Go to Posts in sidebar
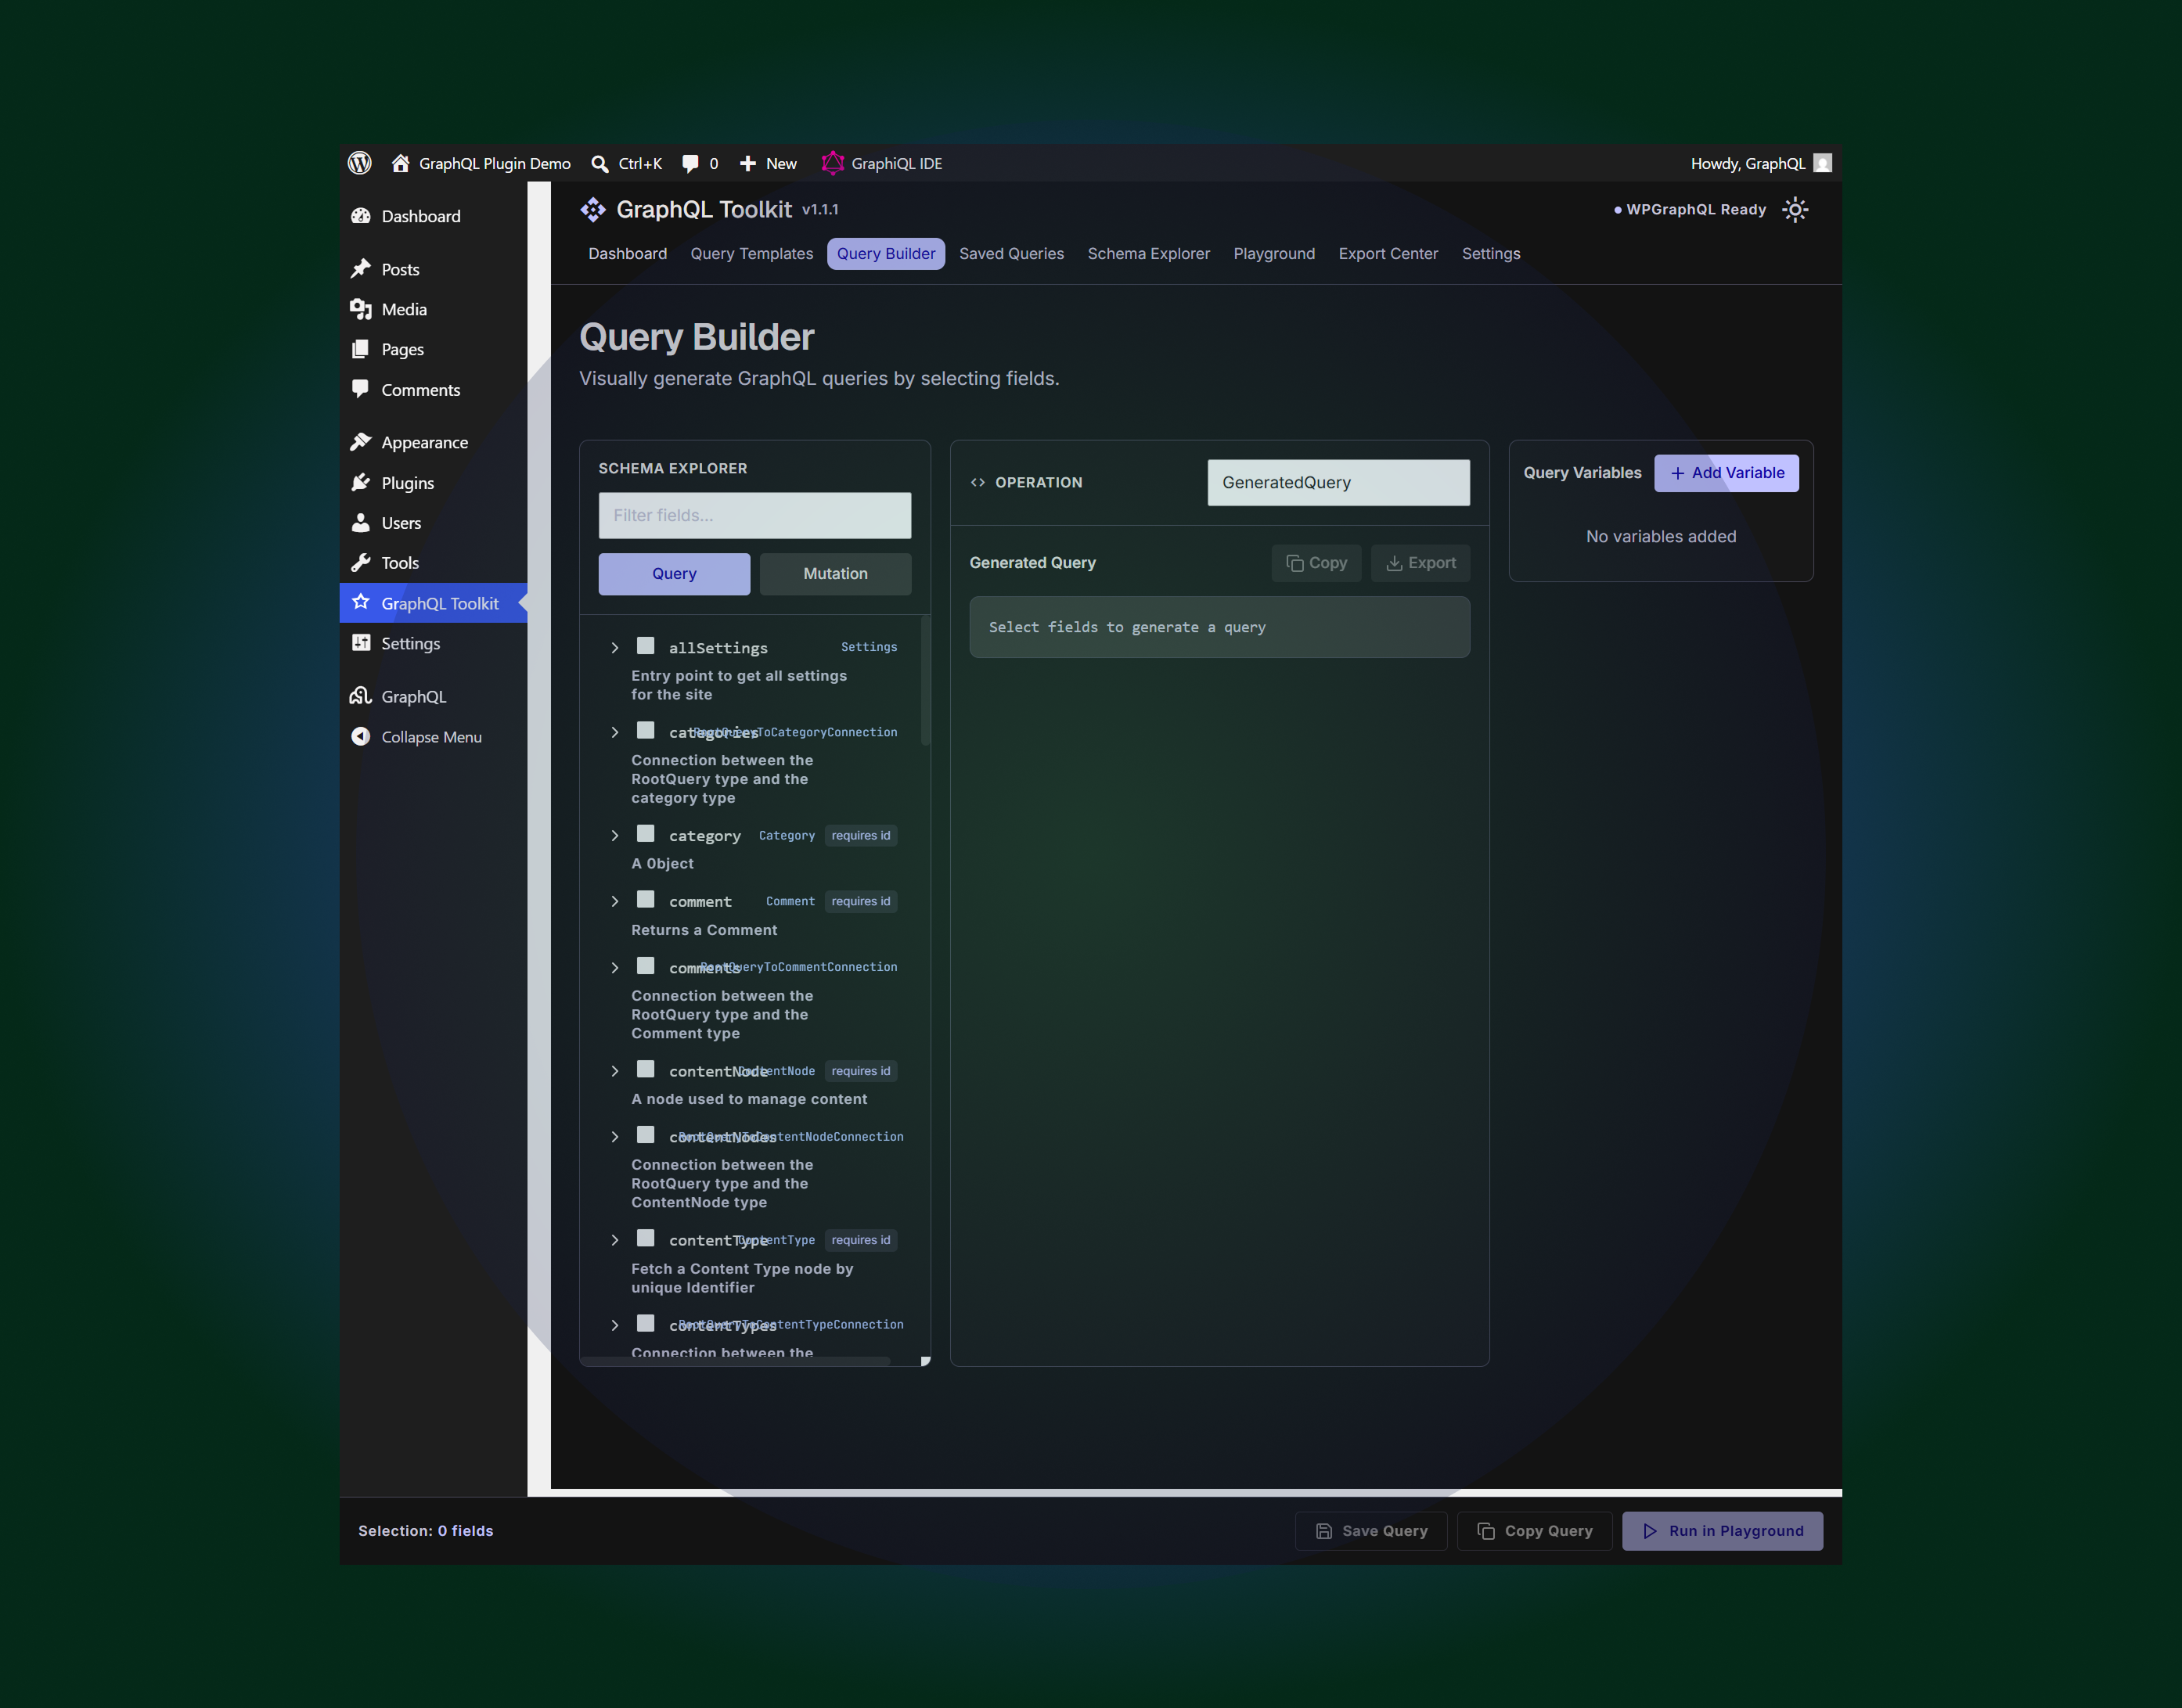Viewport: 2182px width, 1708px height. point(434,269)
